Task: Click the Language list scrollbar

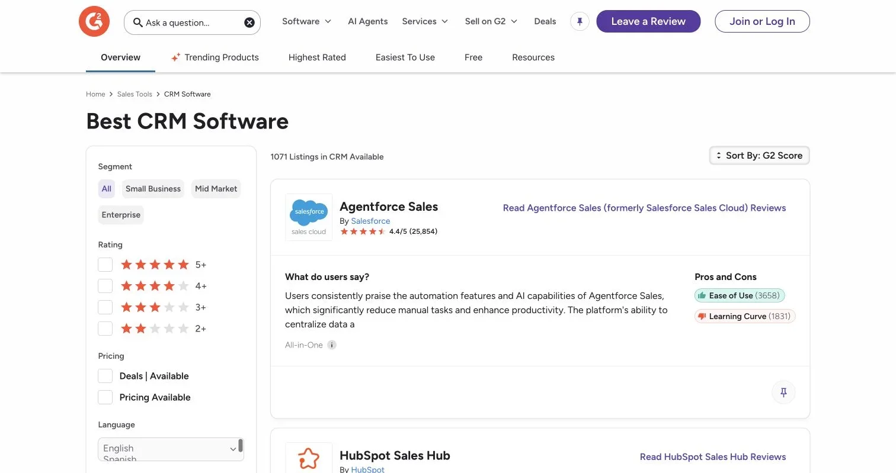Action: [241, 446]
